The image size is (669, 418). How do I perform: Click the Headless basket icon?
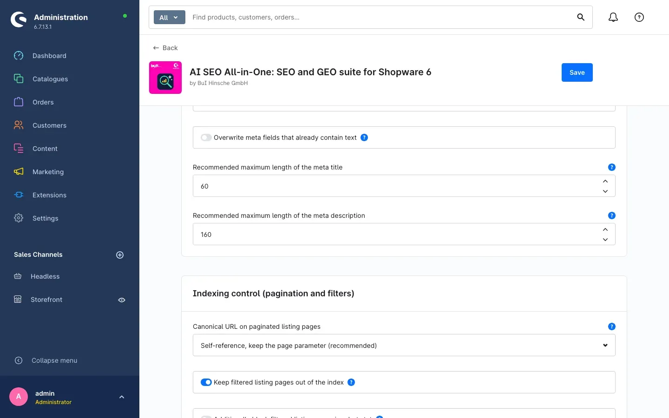pyautogui.click(x=18, y=276)
